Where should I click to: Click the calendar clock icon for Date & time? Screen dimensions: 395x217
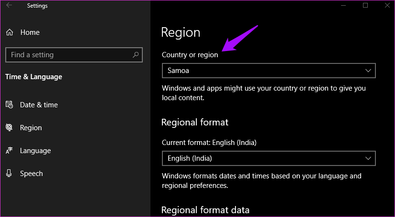click(10, 104)
